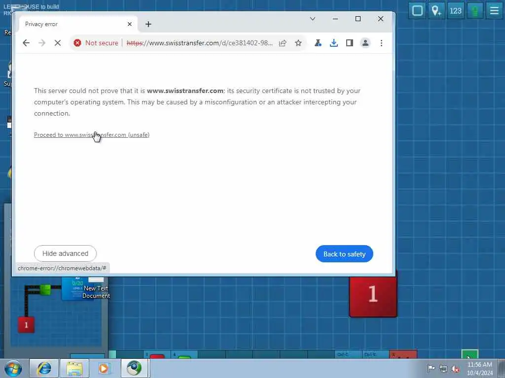Open the Windows Start menu orb
This screenshot has height=378, width=505.
(x=13, y=368)
